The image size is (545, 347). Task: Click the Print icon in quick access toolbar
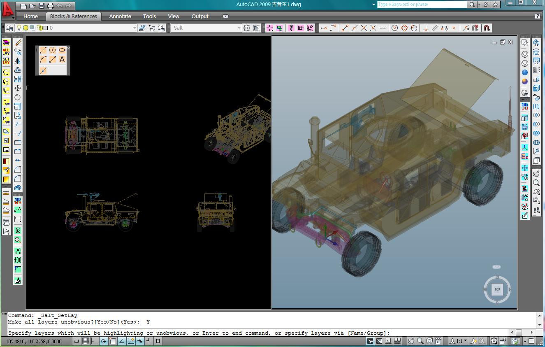tap(51, 6)
